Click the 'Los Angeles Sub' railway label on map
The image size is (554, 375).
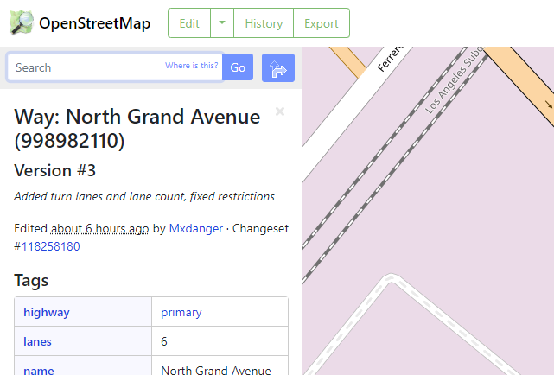(x=454, y=79)
